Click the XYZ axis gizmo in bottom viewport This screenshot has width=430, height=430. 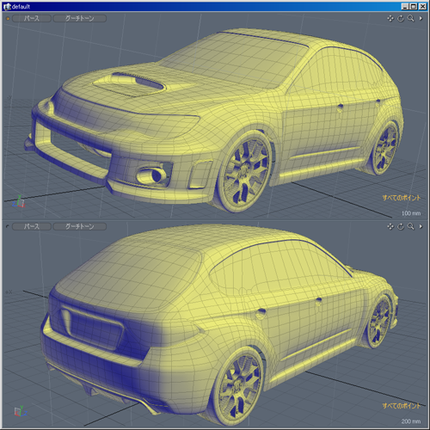tap(21, 411)
